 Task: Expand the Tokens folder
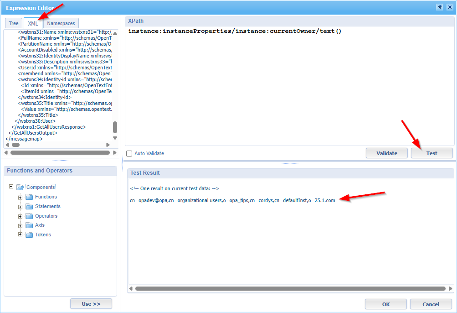pyautogui.click(x=20, y=235)
